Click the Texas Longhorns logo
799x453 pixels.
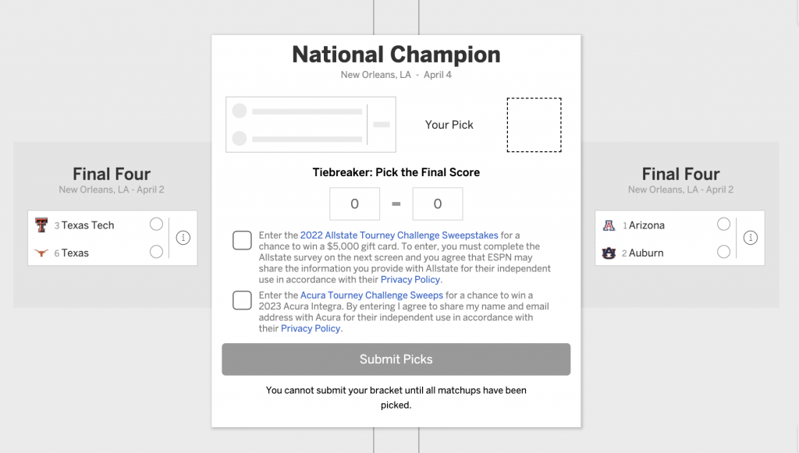41,253
